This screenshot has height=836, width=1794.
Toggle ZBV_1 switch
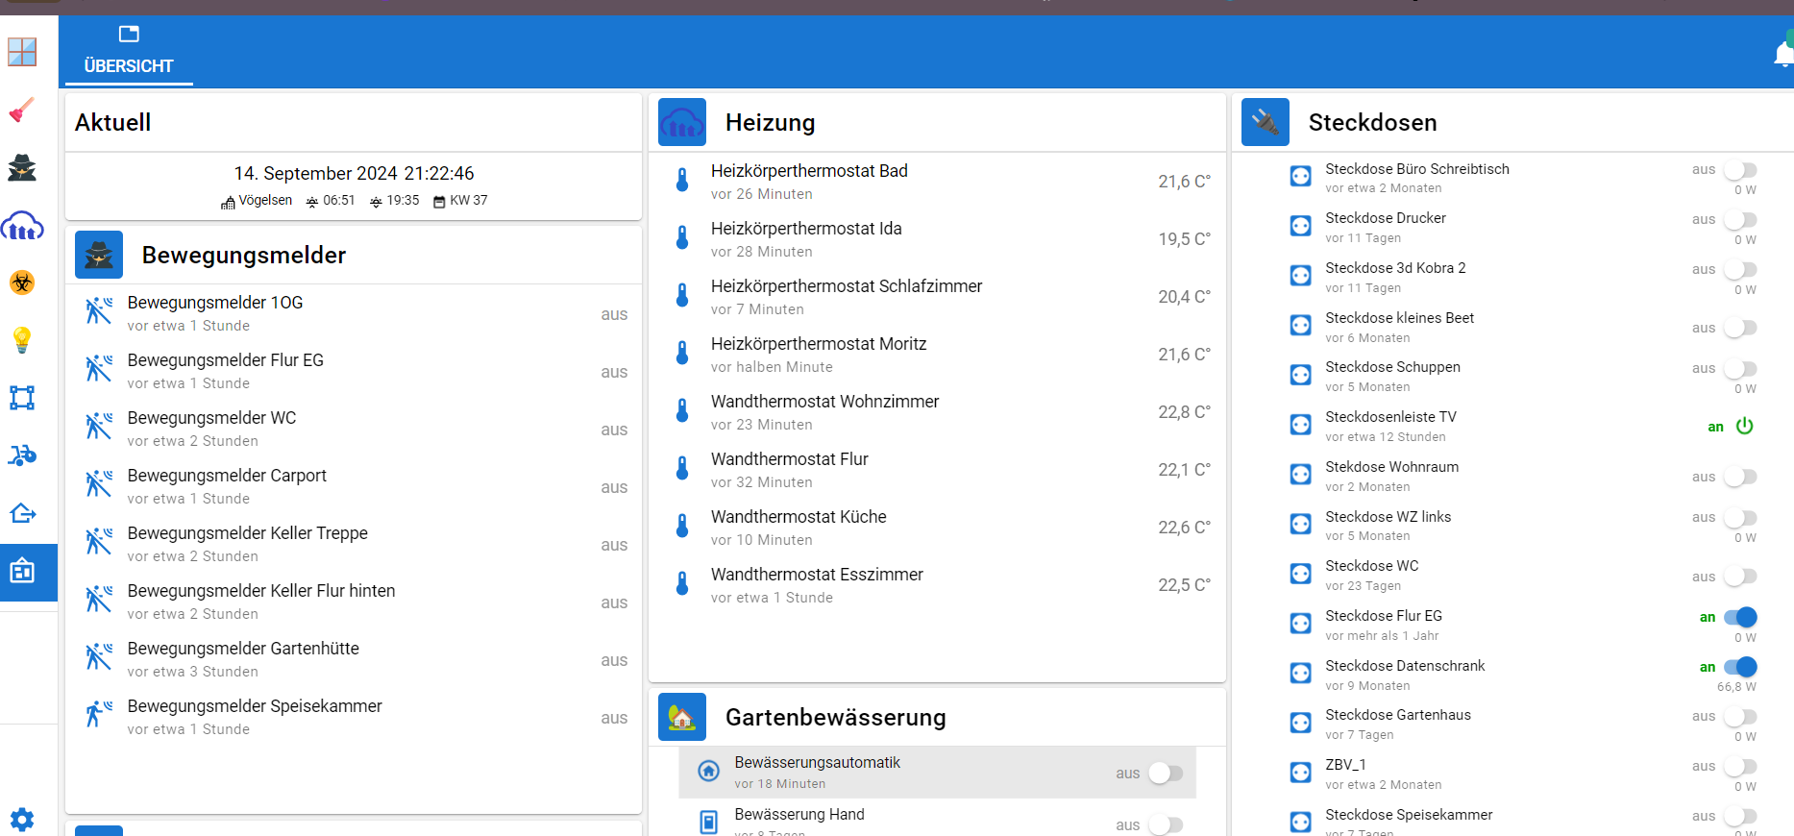(x=1740, y=767)
